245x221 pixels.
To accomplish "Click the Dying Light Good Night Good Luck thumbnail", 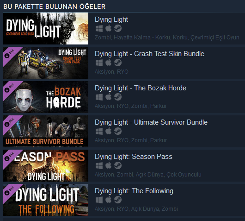I will tap(46, 29).
